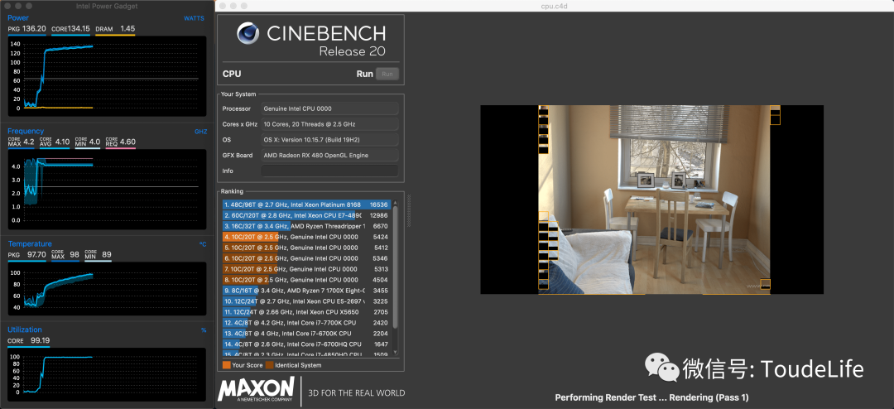Click the Cores x GHz field
The height and width of the screenshot is (409, 894).
coord(329,124)
